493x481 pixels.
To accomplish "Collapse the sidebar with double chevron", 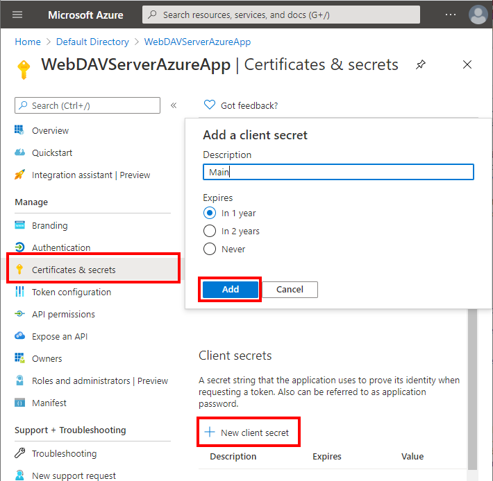I will [x=174, y=105].
